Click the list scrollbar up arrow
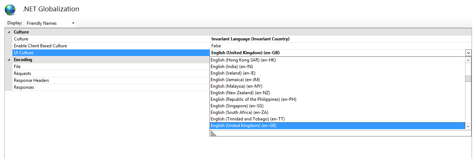This screenshot has height=159, width=476. pyautogui.click(x=468, y=60)
